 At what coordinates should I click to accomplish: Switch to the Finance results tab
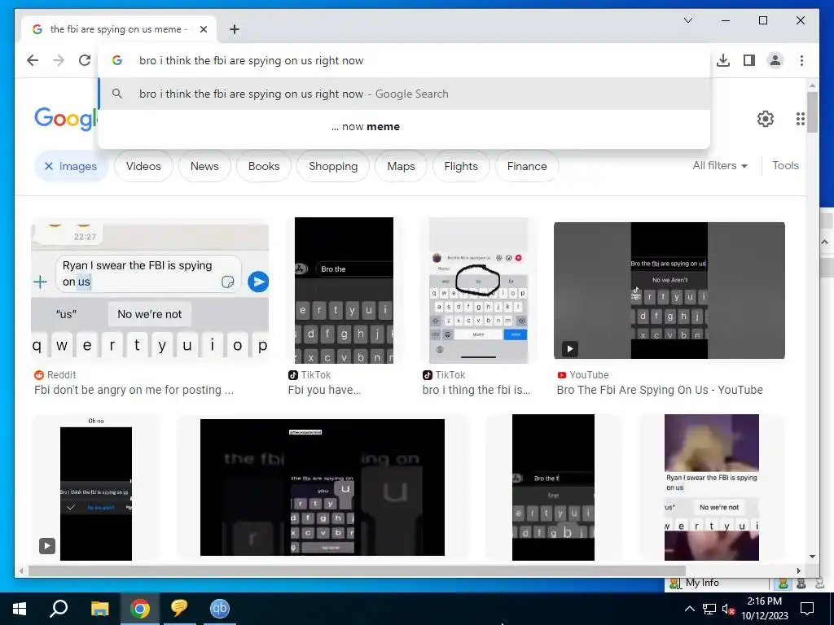tap(527, 166)
